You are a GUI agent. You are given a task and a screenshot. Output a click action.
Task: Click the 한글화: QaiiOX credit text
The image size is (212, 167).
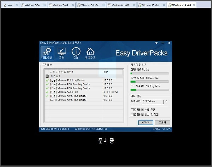(x=162, y=129)
